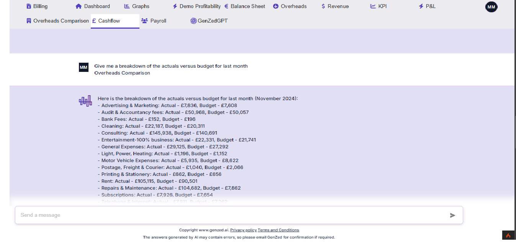Open the Demo Profitability tab
The height and width of the screenshot is (242, 516).
point(200,6)
